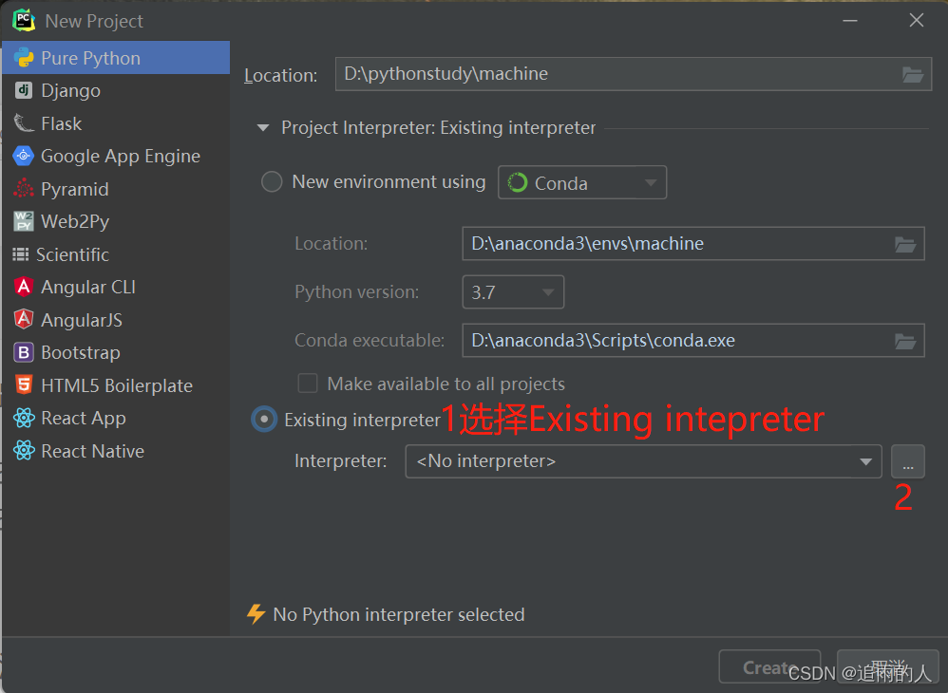The height and width of the screenshot is (693, 948).
Task: Click the Create button
Action: click(769, 666)
